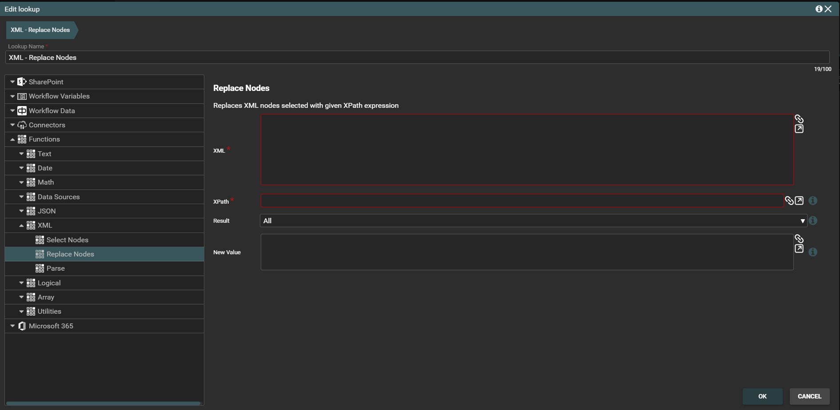Image resolution: width=840 pixels, height=410 pixels.
Task: Click the link icon beside the XML field
Action: coord(799,119)
